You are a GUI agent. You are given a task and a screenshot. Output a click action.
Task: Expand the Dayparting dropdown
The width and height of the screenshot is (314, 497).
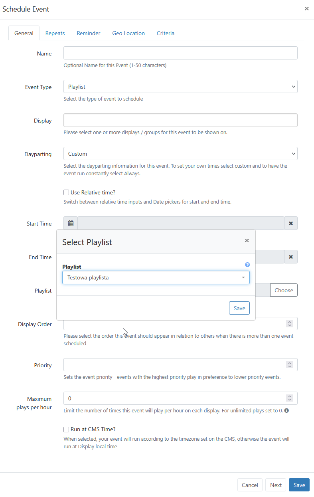point(180,154)
